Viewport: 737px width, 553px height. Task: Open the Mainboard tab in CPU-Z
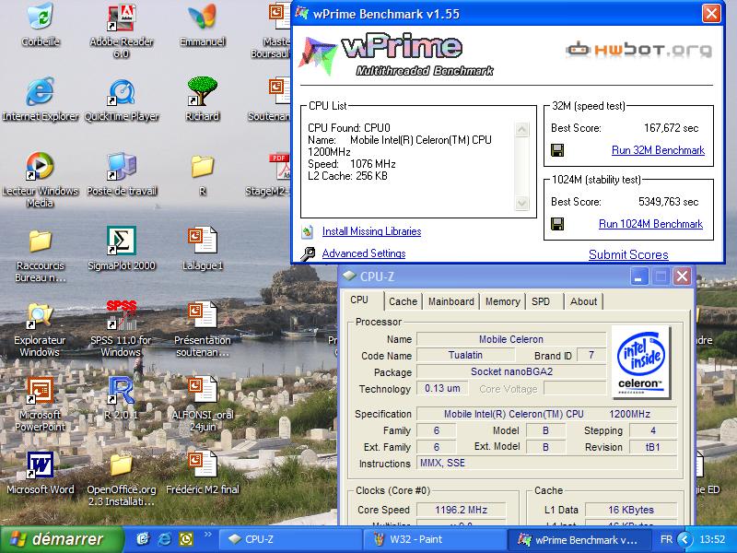pyautogui.click(x=450, y=301)
